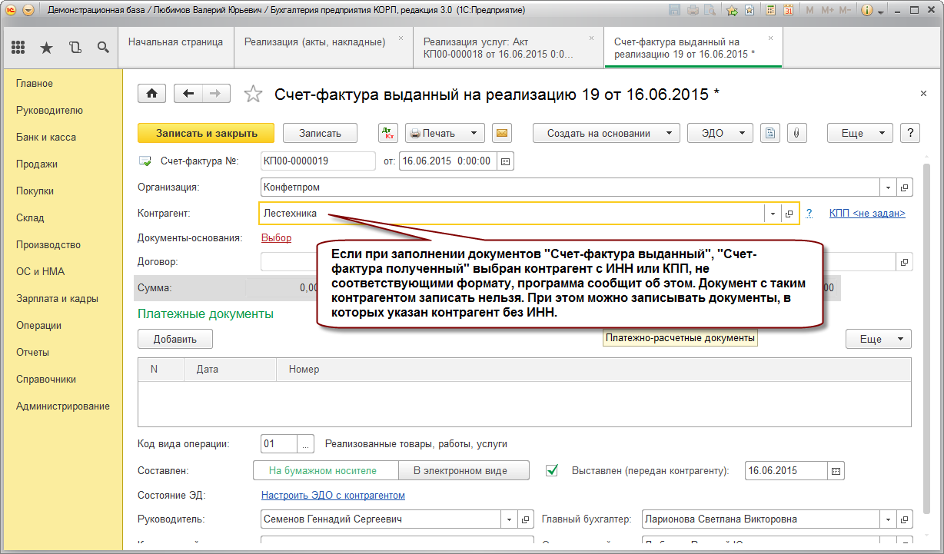
Task: Open attached files via paperclip icon
Action: tap(796, 133)
